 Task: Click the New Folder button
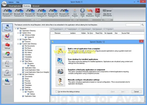[85, 29]
